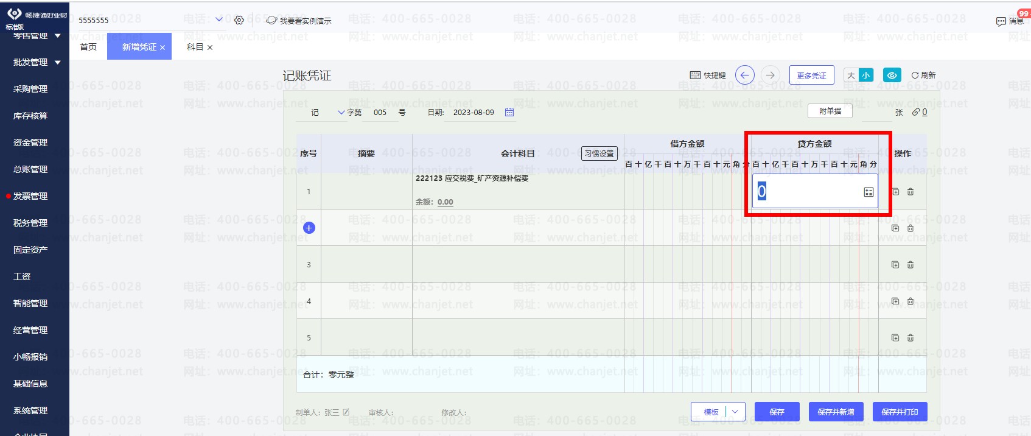Screen dimensions: 1031x436
Task: Open 智能管理 in the sidebar
Action: (x=30, y=303)
